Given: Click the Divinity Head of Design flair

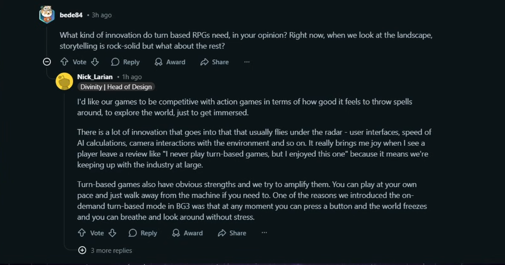Looking at the screenshot, I should coord(116,87).
